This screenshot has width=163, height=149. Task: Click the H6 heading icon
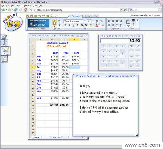(x=101, y=21)
